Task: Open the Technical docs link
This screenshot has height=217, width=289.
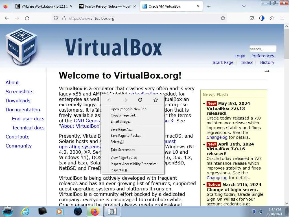Action: (28, 128)
